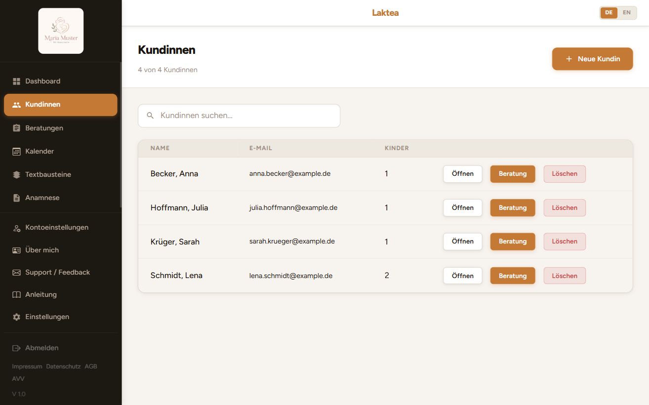Click the Abmelden logout icon
This screenshot has height=405, width=649.
(16, 348)
